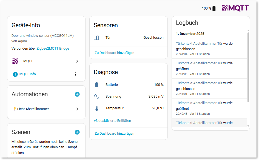Expand the +3 deaktivierte Entitäten list
The height and width of the screenshot is (160, 259).
tap(112, 120)
